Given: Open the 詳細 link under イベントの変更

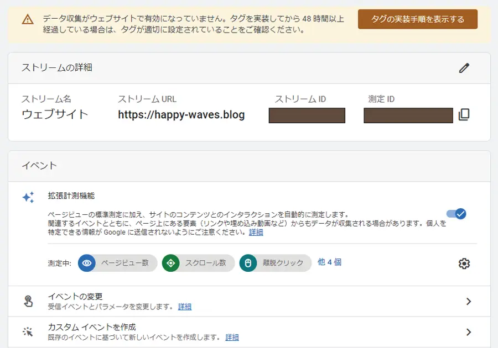Looking at the screenshot, I should pyautogui.click(x=185, y=307).
